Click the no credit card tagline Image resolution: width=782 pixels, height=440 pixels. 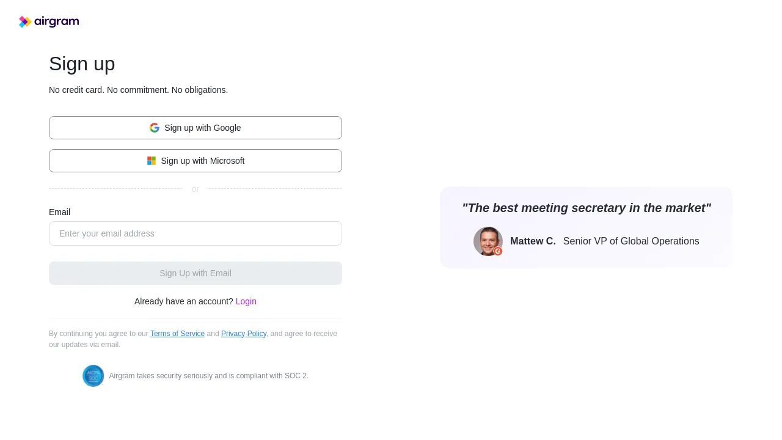click(x=138, y=90)
